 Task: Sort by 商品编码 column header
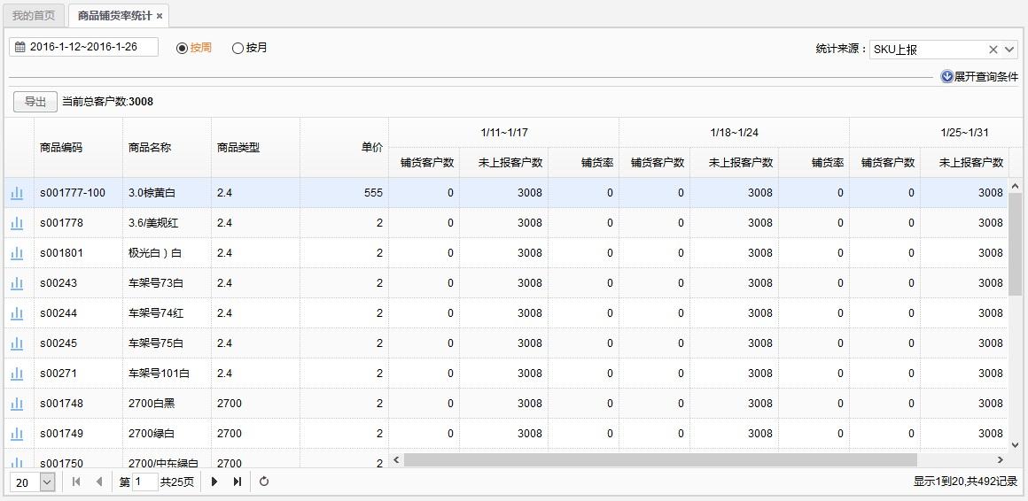(x=61, y=148)
